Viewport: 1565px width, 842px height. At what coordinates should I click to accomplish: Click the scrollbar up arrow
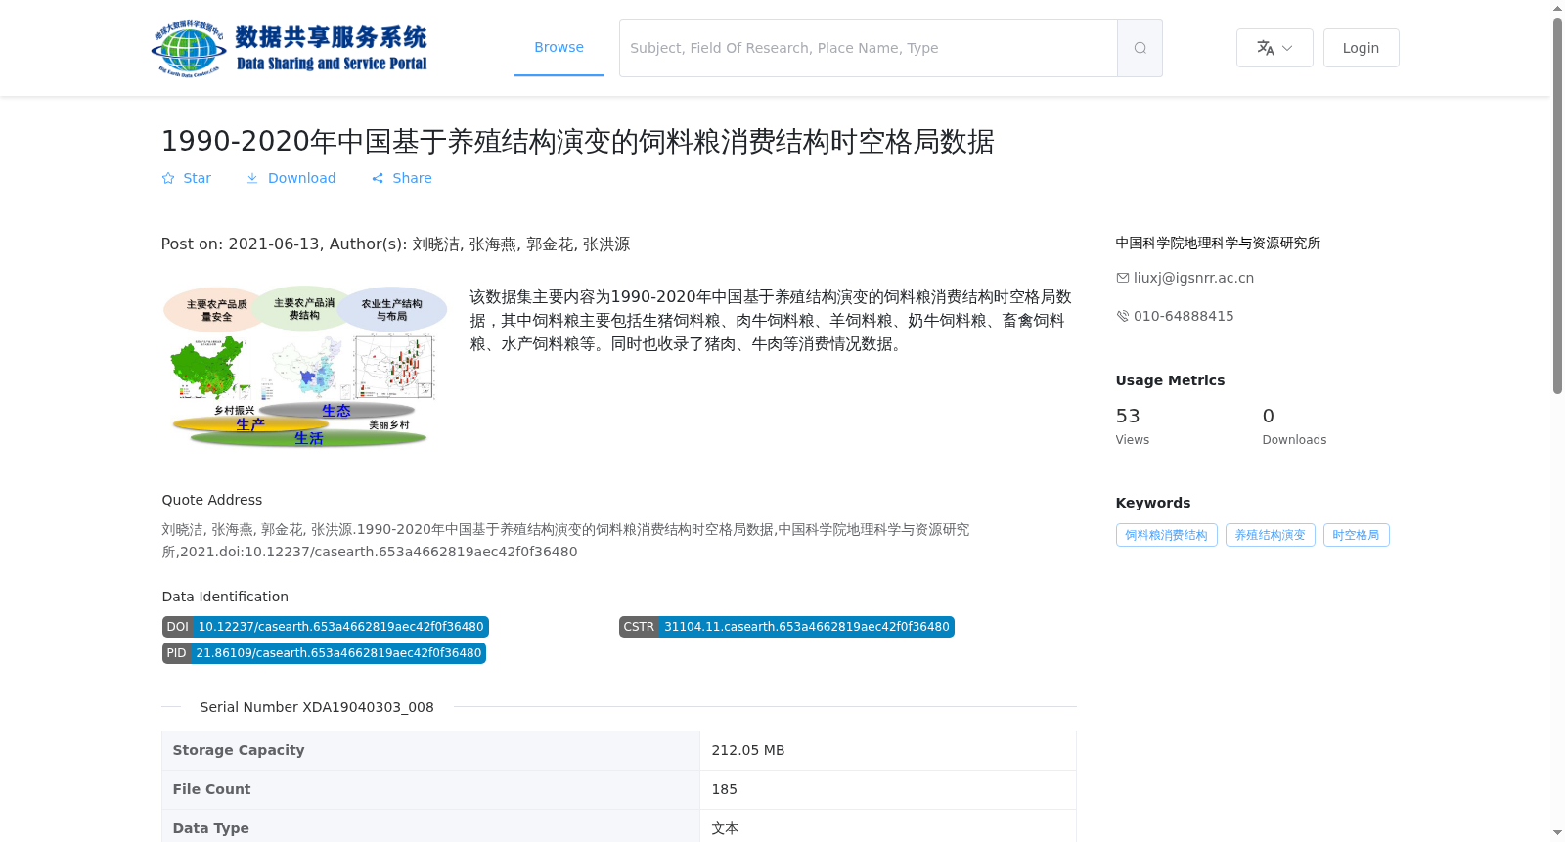click(x=1557, y=8)
